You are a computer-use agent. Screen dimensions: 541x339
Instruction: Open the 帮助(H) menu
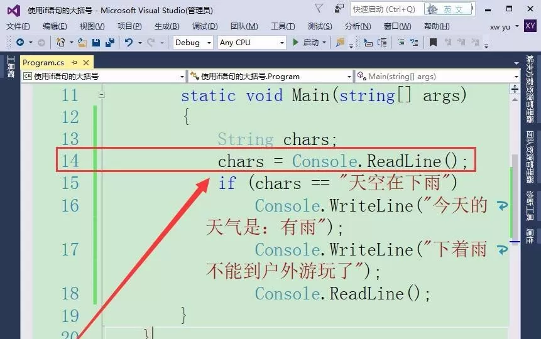pyautogui.click(x=437, y=26)
